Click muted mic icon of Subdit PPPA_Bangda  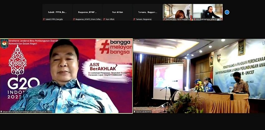click(44, 19)
